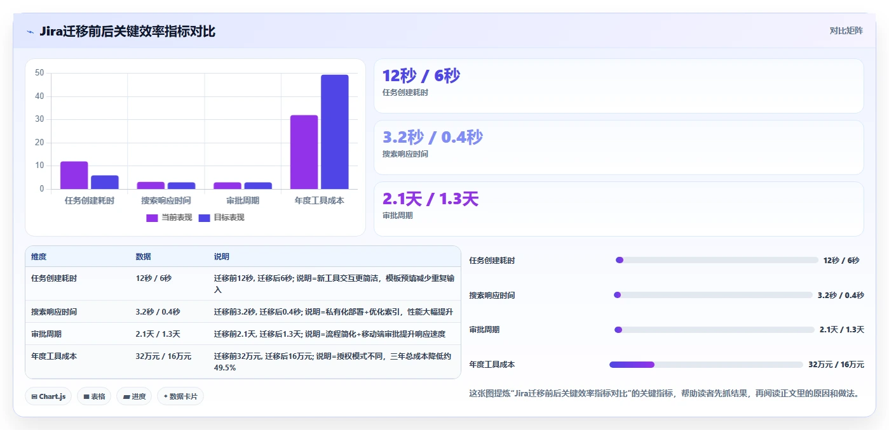This screenshot has width=889, height=430.
Task: Click the 维度 column header
Action: 39,257
